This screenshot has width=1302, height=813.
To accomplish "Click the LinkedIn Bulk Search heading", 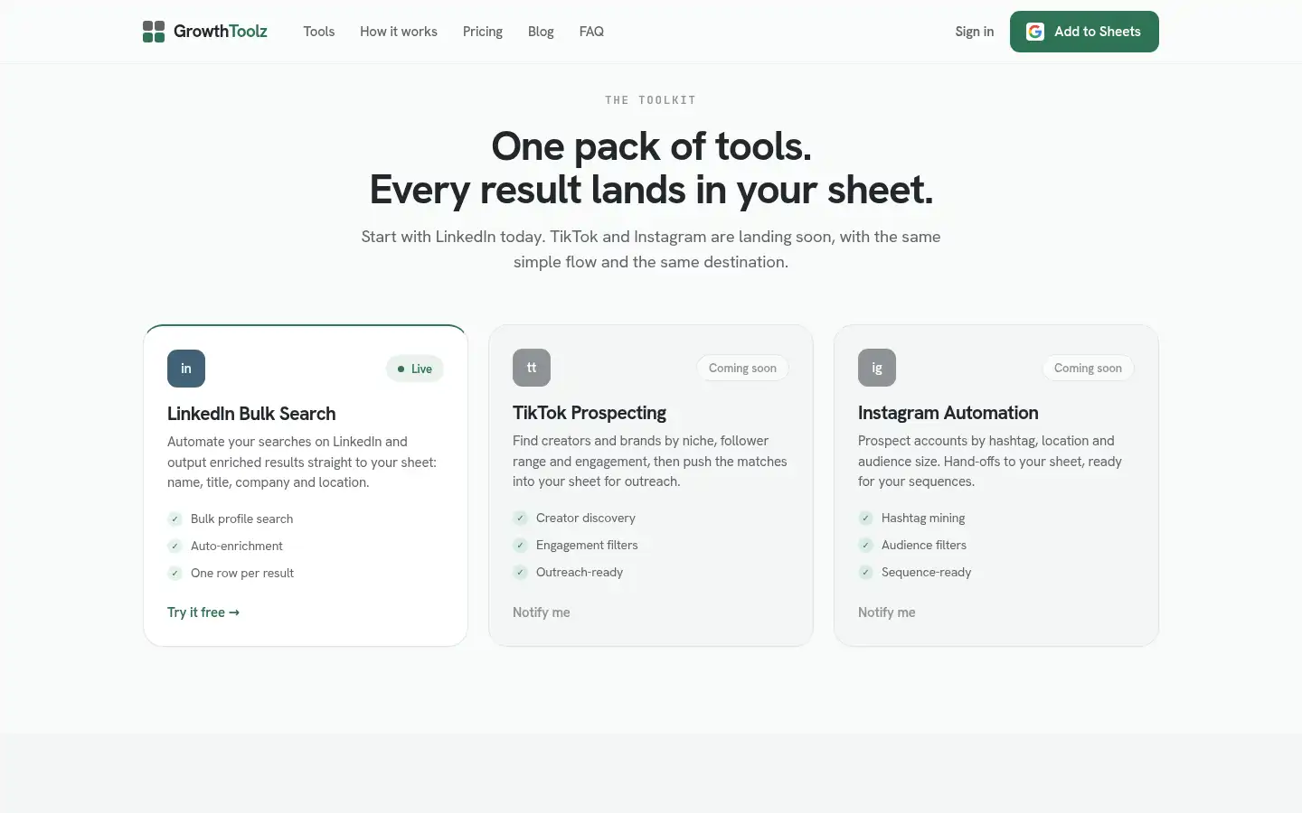I will coord(251,414).
